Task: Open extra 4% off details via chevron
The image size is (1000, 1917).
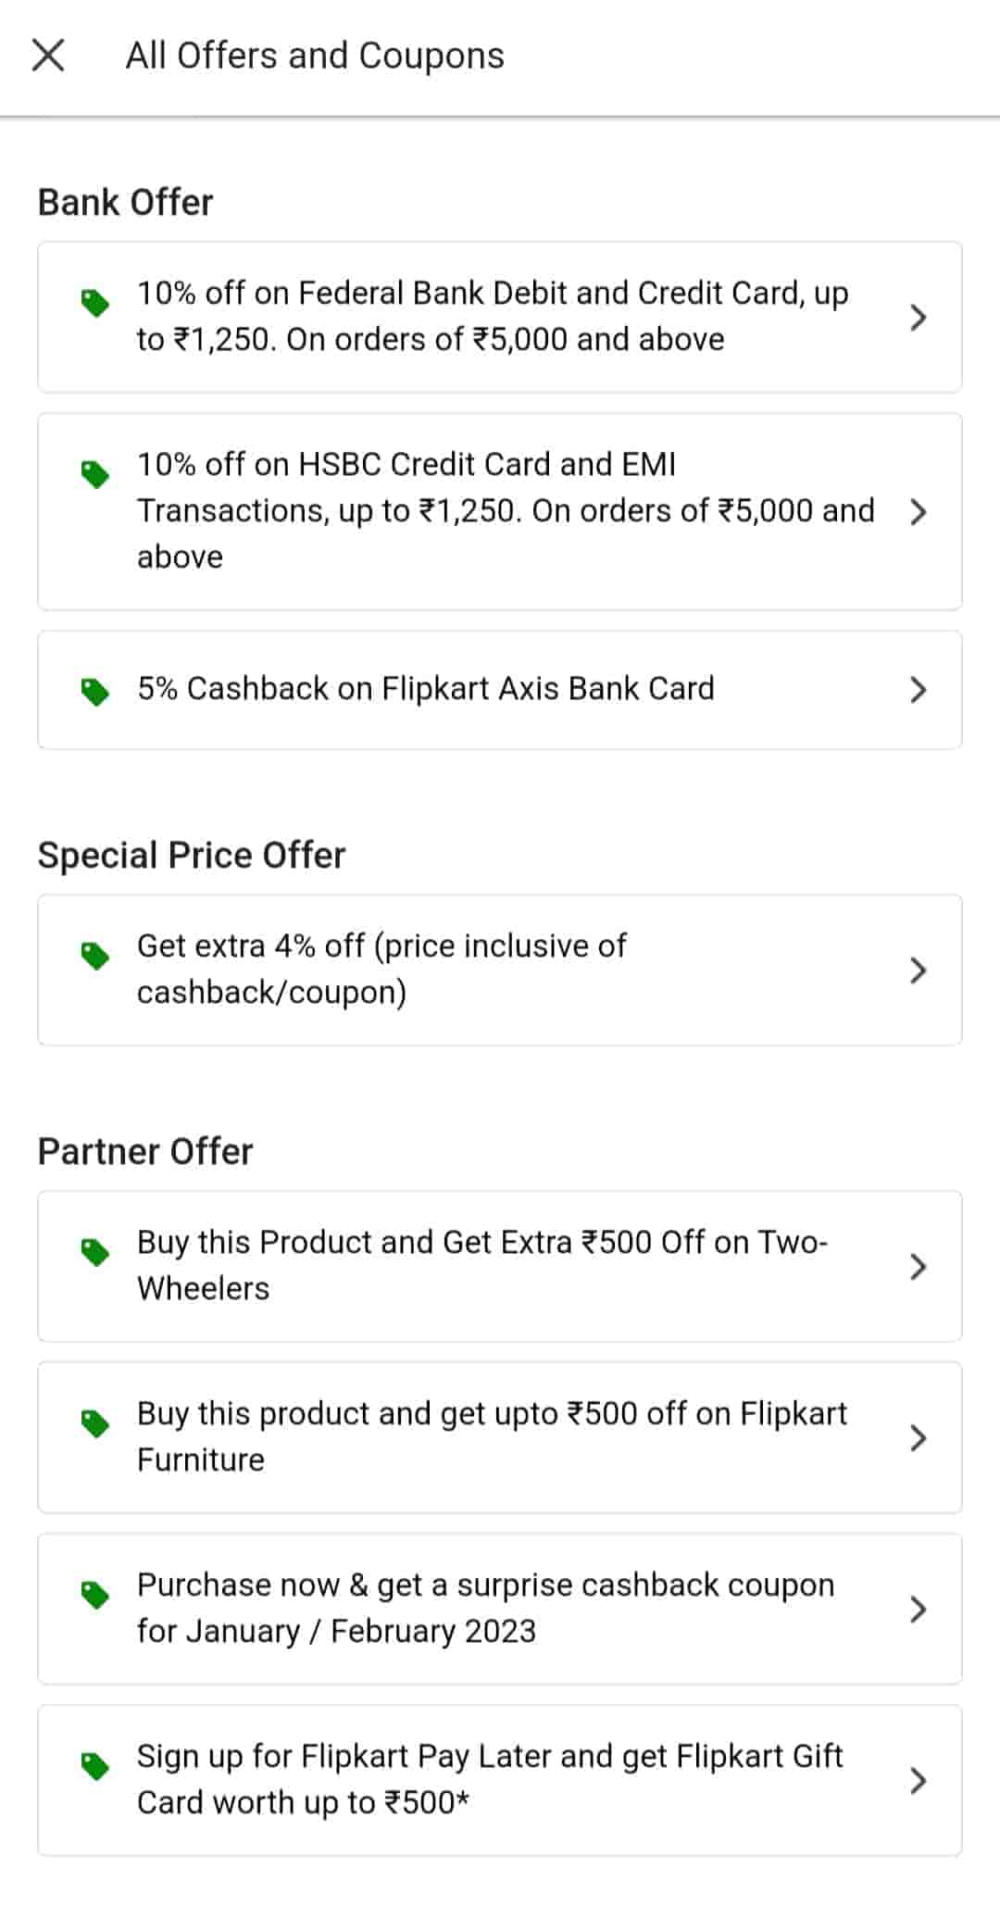Action: click(918, 970)
